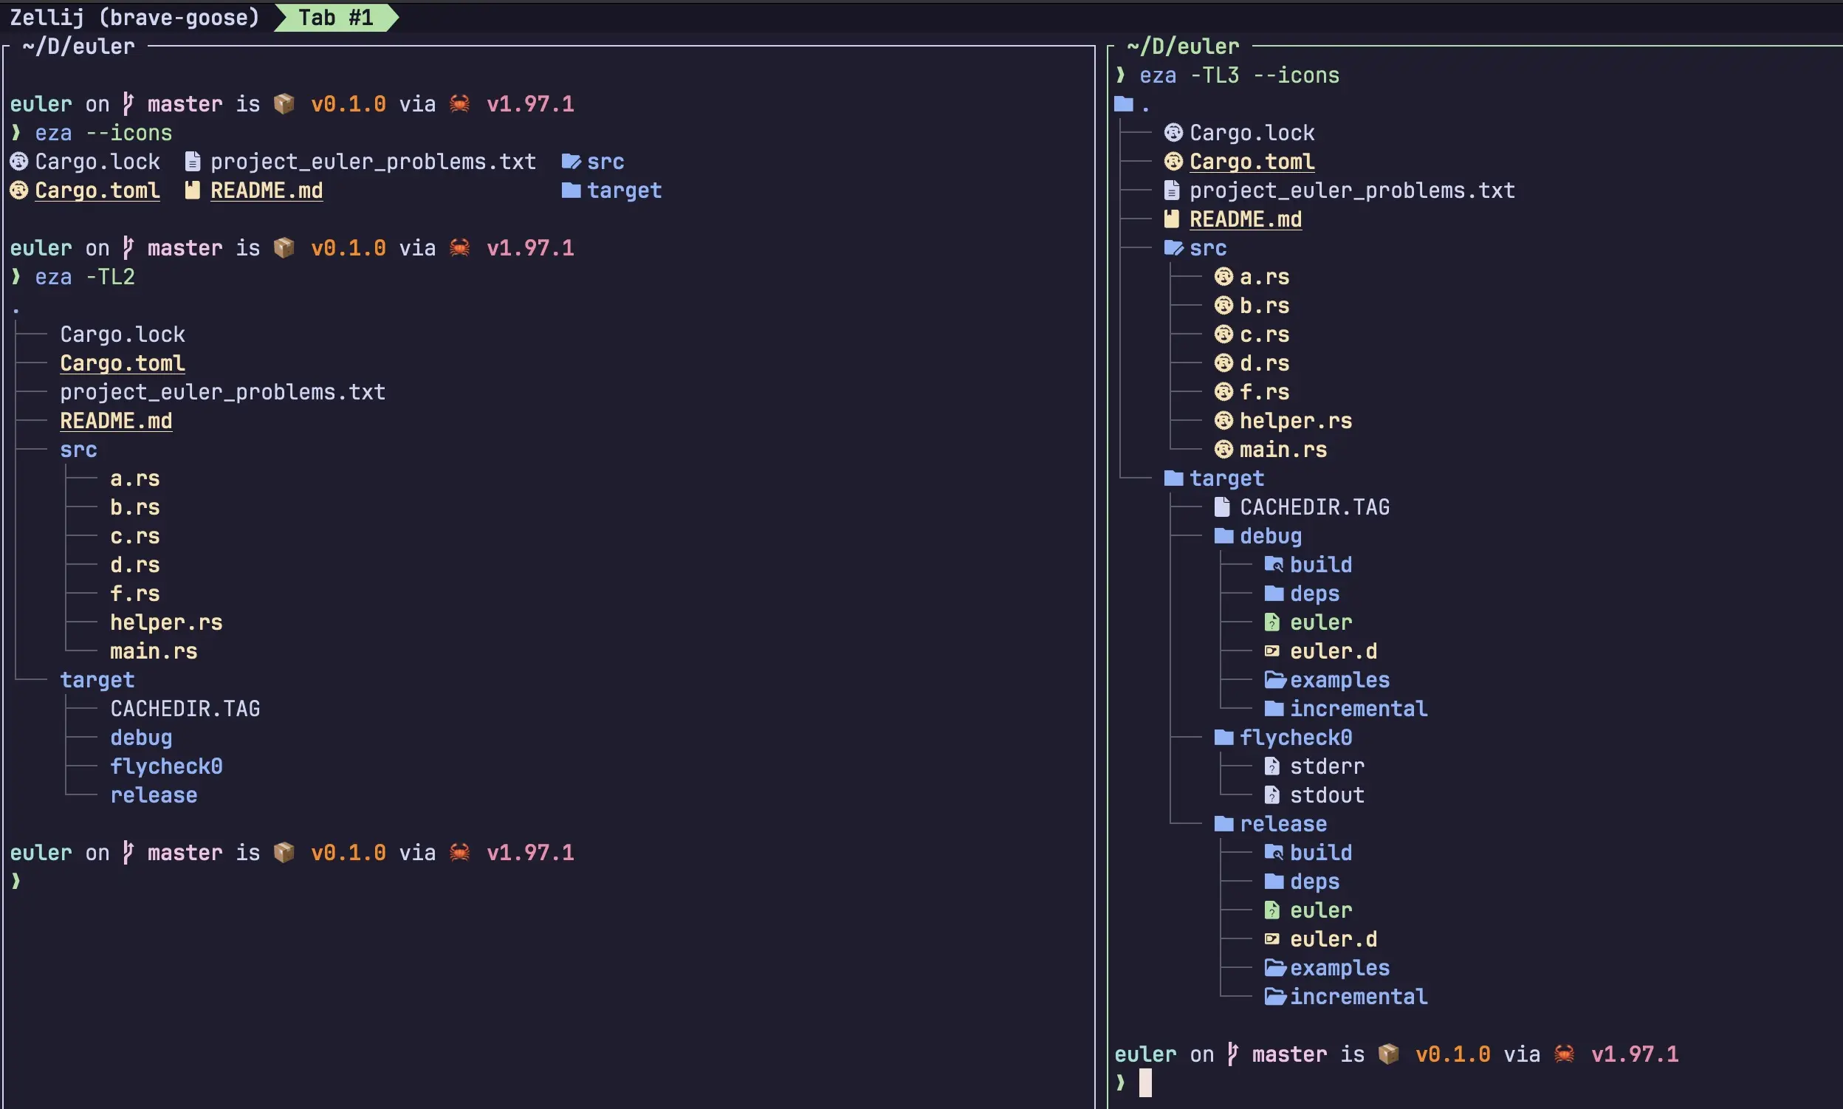Click the empty prompt line in left pane
Screen dimensions: 1843x1109
[x=16, y=881]
